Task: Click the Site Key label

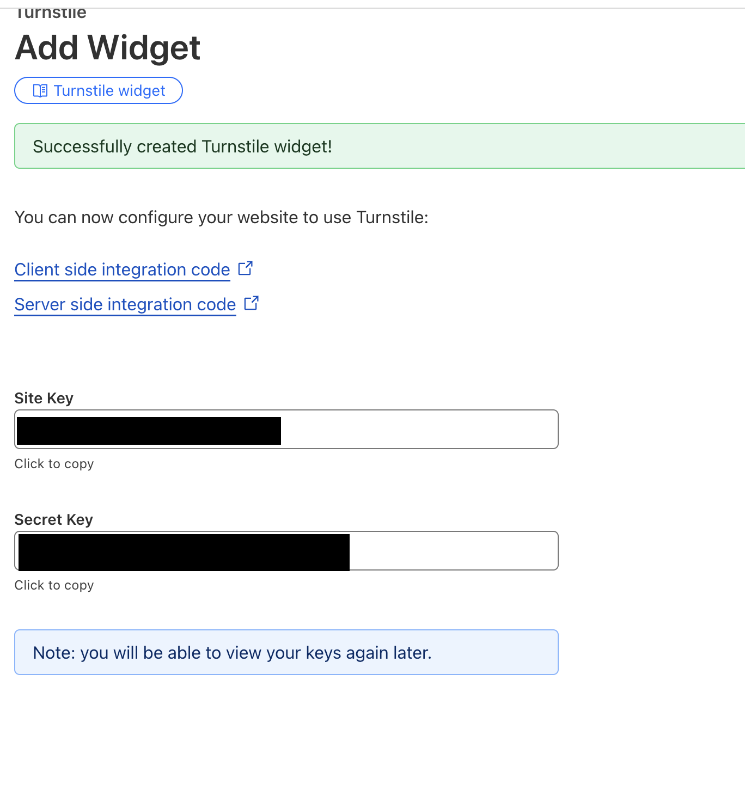Action: tap(44, 398)
